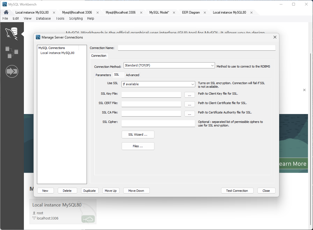Viewport: 313px width, 230px height.
Task: Open the Connection Method dropdown
Action: [169, 66]
